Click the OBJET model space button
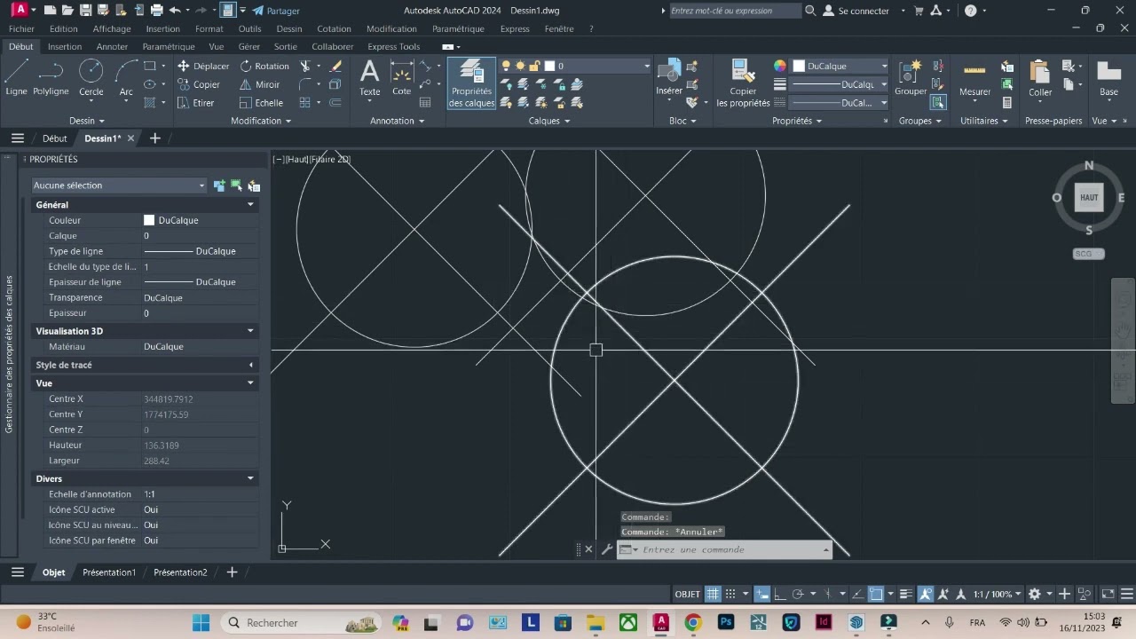The height and width of the screenshot is (639, 1136). pyautogui.click(x=688, y=594)
